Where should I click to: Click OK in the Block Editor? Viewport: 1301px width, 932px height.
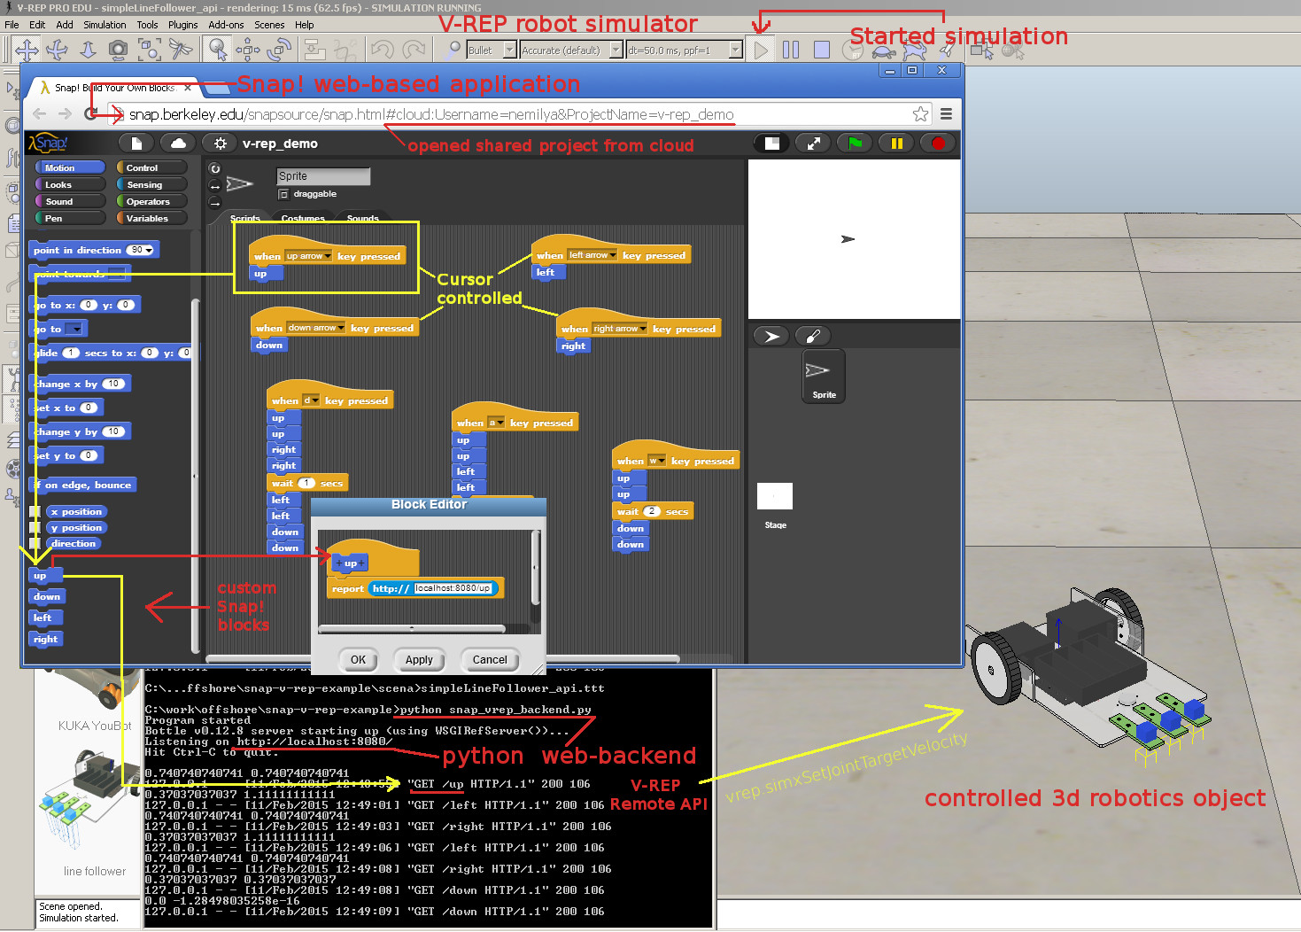(x=358, y=659)
